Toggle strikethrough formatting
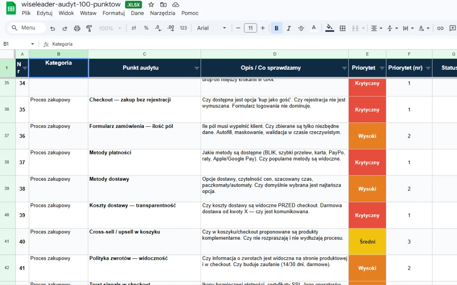The width and height of the screenshot is (457, 285). point(301,28)
